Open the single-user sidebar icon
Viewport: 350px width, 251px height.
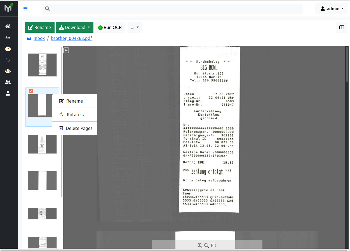8,93
